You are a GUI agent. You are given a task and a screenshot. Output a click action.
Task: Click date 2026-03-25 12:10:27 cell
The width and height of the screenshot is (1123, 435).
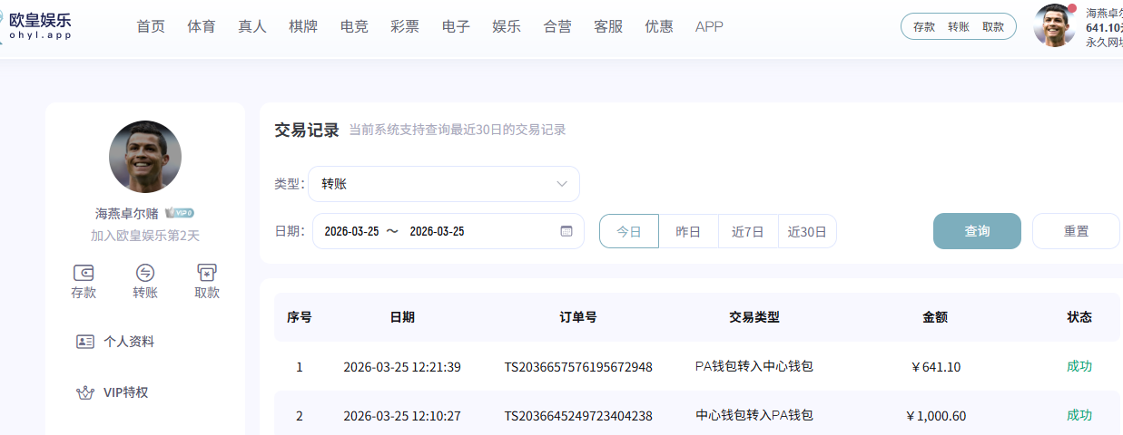pos(402,416)
